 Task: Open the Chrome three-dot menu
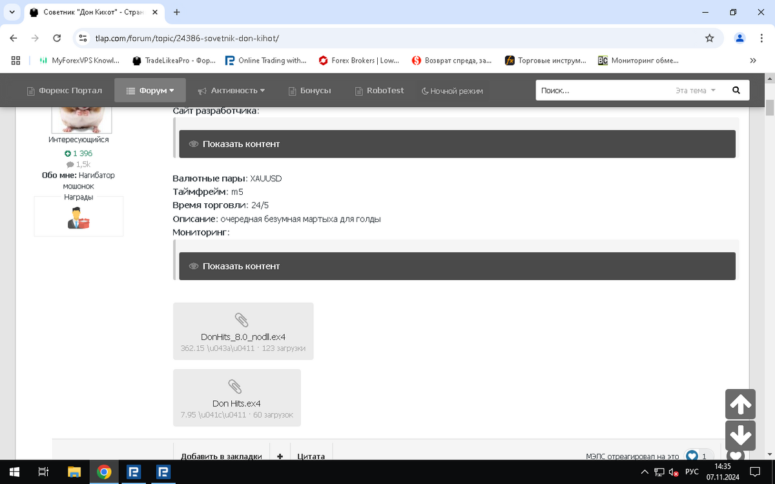761,38
